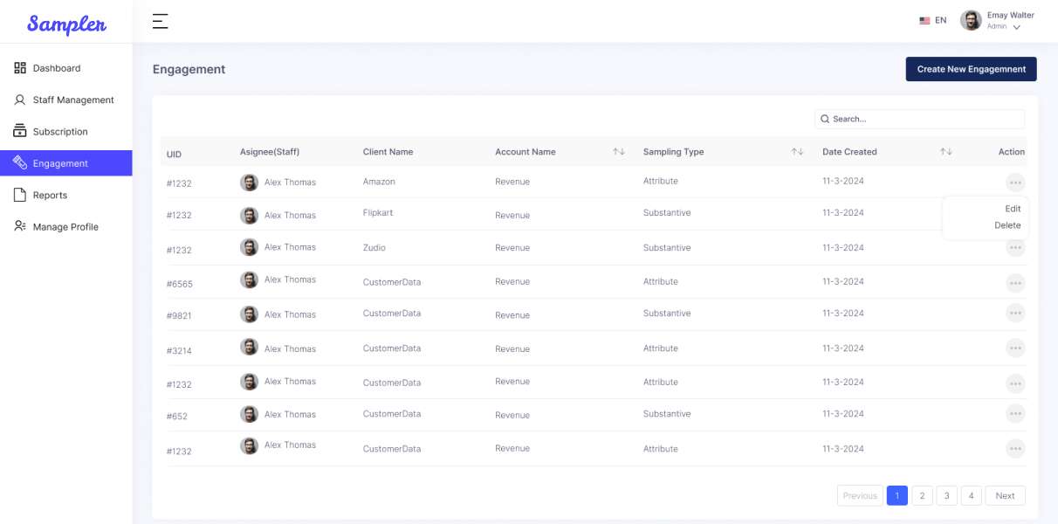The width and height of the screenshot is (1058, 524).
Task: Go to Staff Management in sidebar
Action: [x=72, y=100]
